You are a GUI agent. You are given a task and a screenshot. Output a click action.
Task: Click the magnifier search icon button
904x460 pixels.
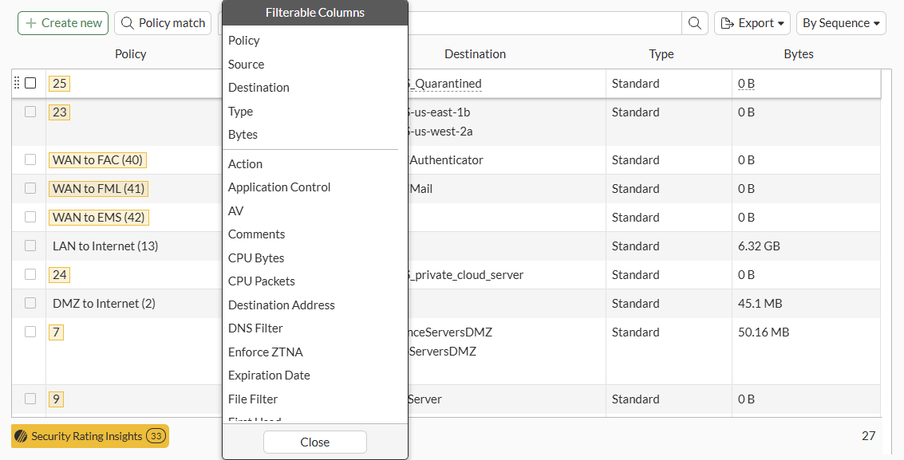point(695,23)
